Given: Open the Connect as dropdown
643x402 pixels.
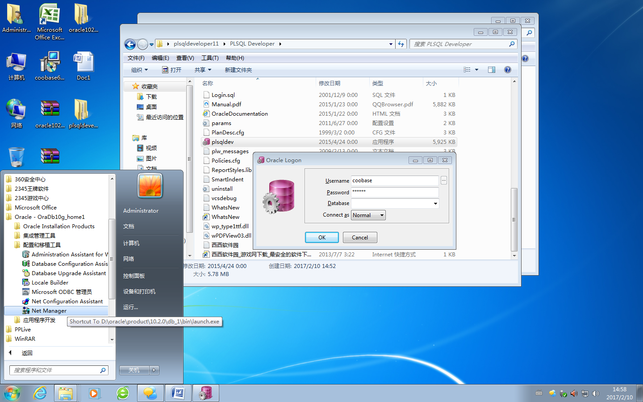Looking at the screenshot, I should 382,215.
